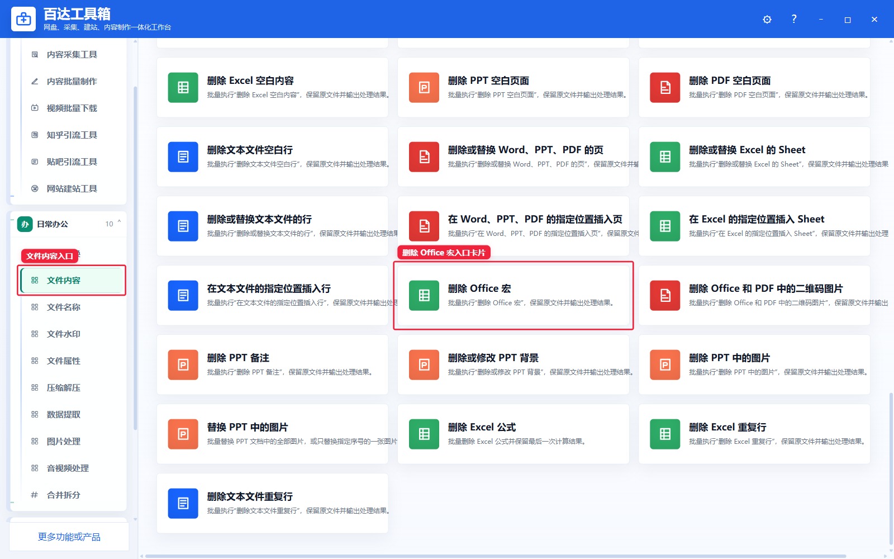Select the 音视频处理 sidebar item
Image resolution: width=894 pixels, height=559 pixels.
point(72,468)
